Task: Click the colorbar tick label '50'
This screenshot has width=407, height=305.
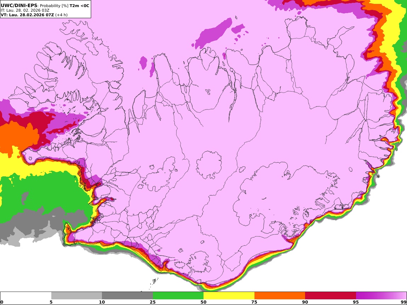Action: [203, 302]
